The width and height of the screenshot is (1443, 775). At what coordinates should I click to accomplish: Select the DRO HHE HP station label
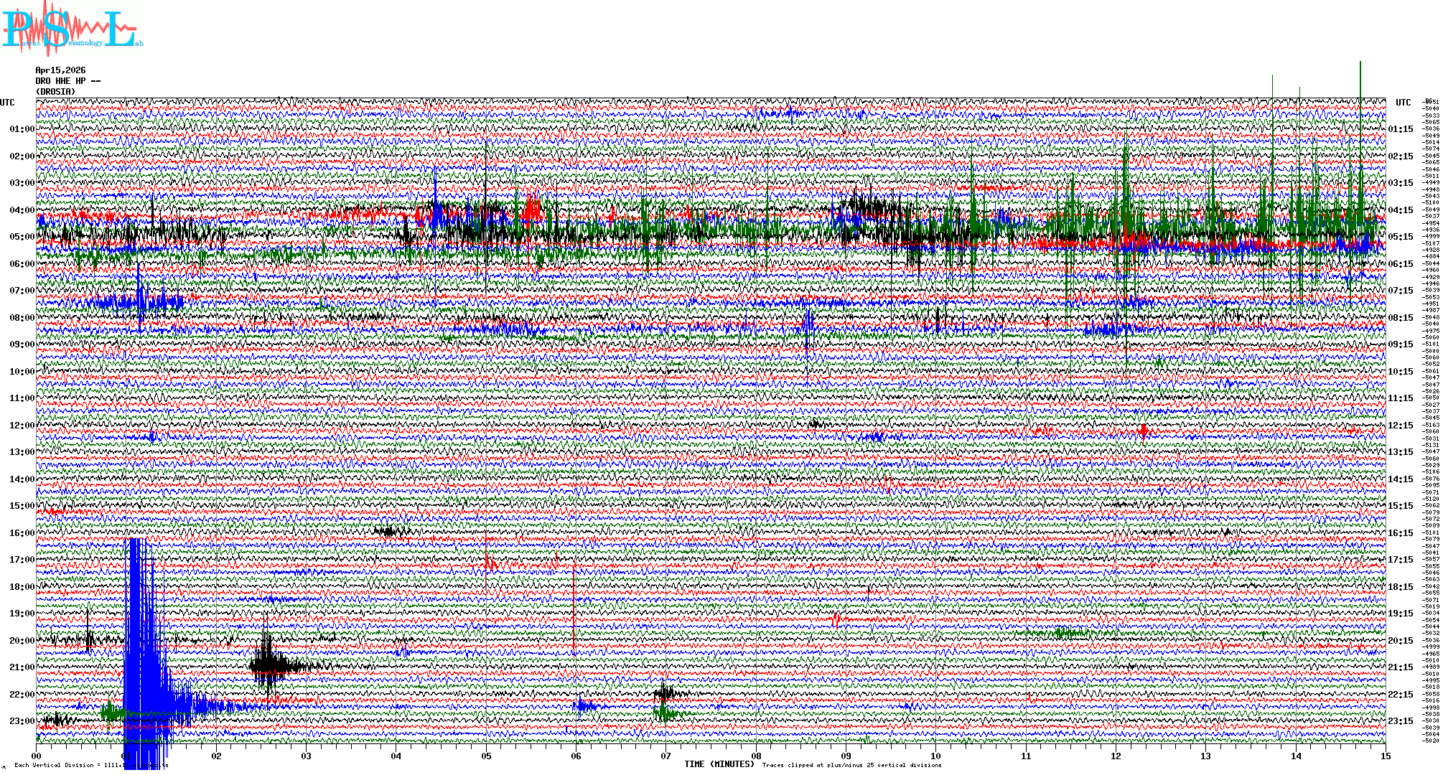pos(67,81)
